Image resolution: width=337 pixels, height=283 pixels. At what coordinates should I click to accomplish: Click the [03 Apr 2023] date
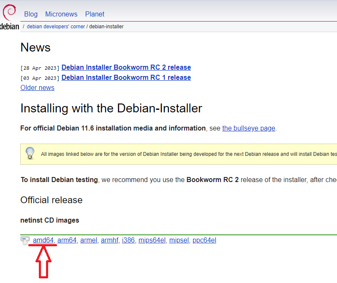40,78
